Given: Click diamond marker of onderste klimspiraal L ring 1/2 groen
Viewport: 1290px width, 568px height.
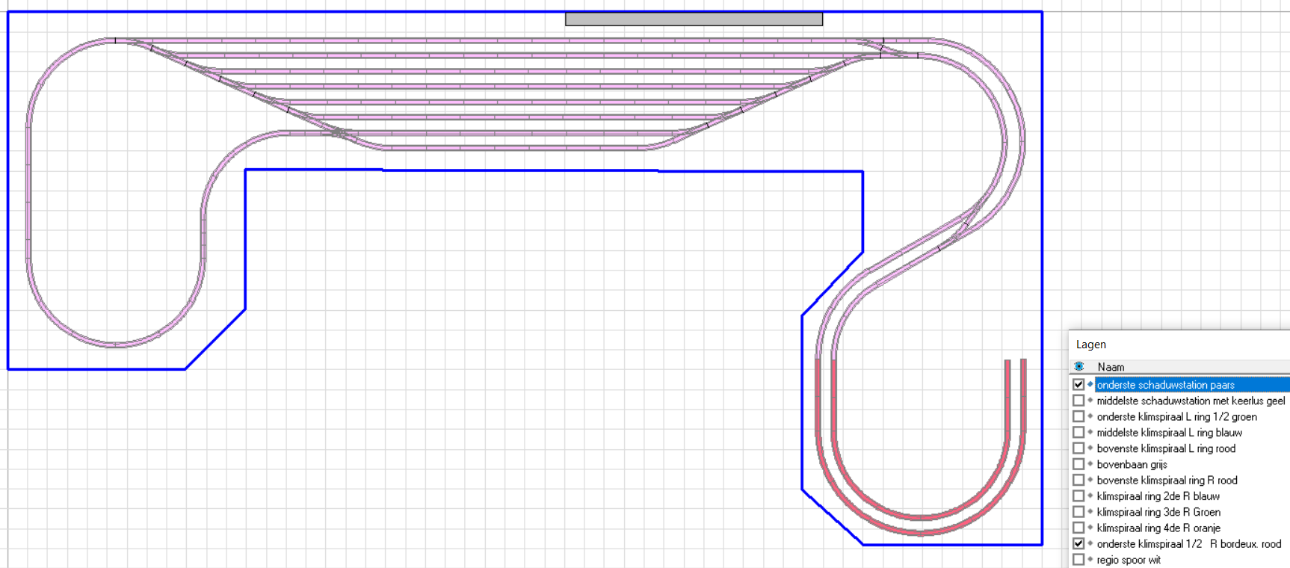Looking at the screenshot, I should point(1090,416).
